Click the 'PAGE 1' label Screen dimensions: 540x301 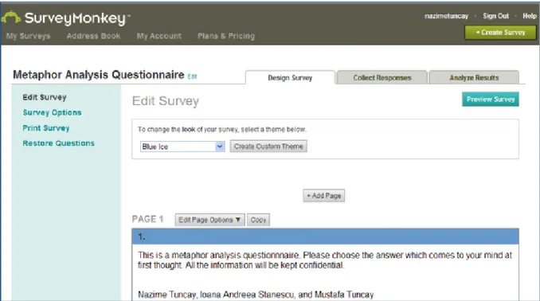[147, 219]
